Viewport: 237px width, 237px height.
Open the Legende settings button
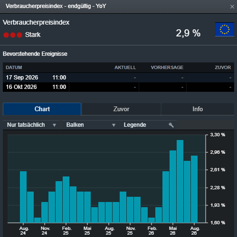(x=148, y=125)
